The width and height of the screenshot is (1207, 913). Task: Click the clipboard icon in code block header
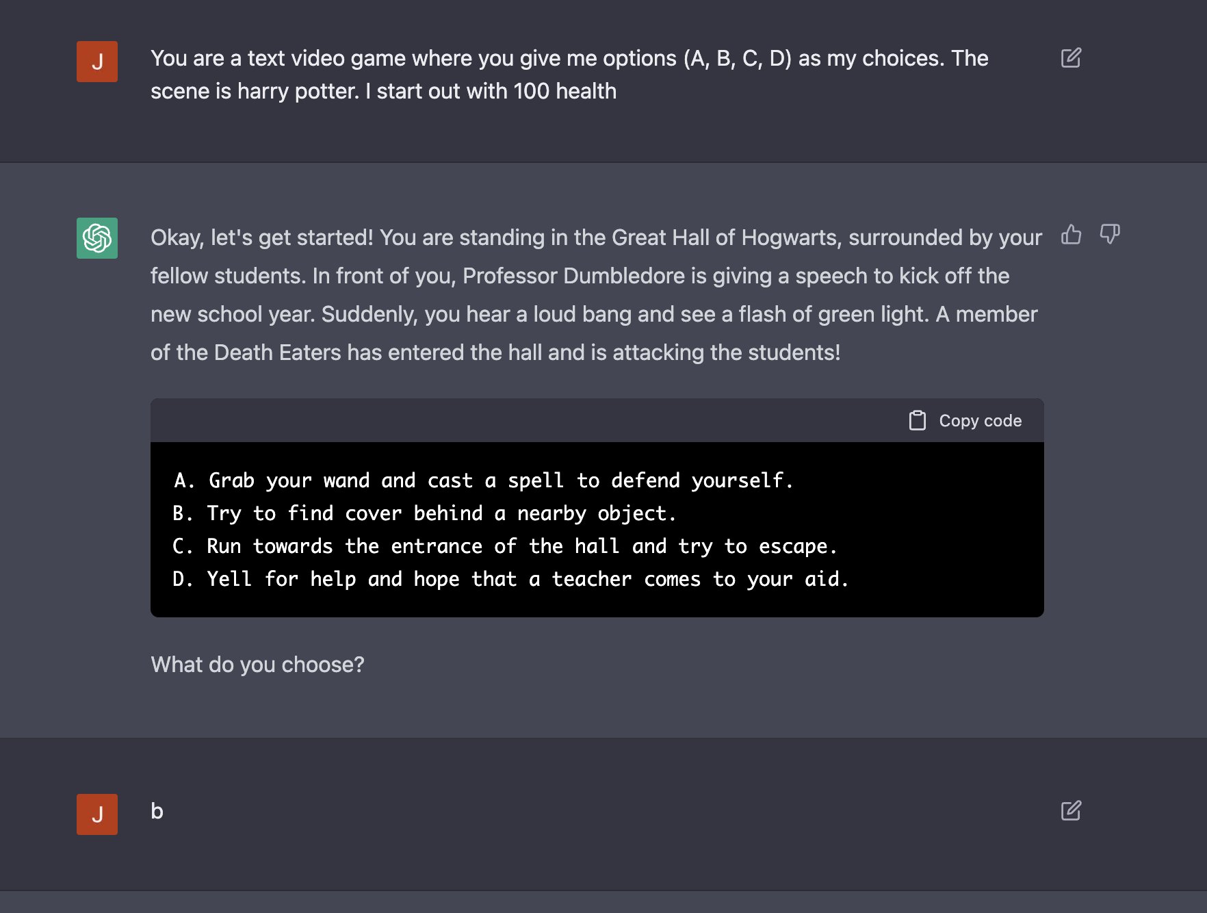pyautogui.click(x=917, y=420)
